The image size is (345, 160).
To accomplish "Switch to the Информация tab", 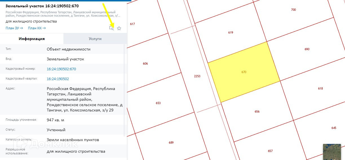I will 32,39.
